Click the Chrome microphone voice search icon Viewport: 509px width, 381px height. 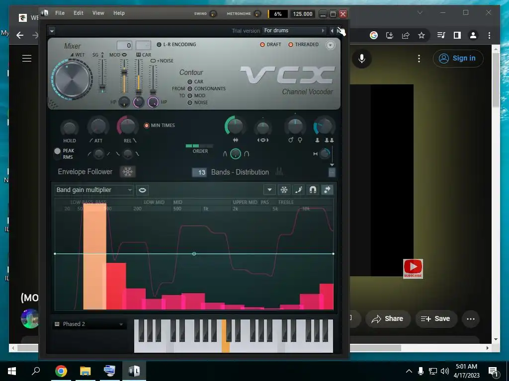click(x=362, y=59)
